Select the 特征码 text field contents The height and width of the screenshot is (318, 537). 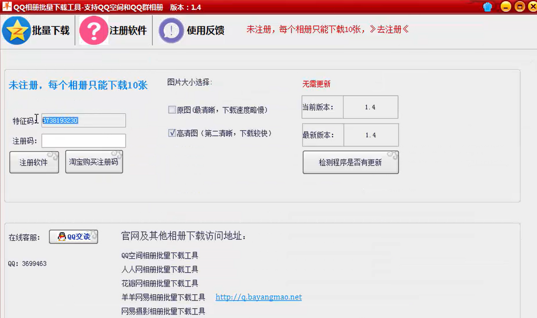tap(83, 120)
